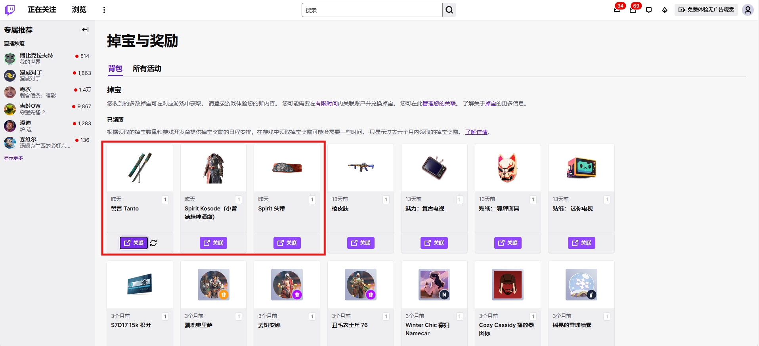Click the Bits diamond icon

[665, 10]
